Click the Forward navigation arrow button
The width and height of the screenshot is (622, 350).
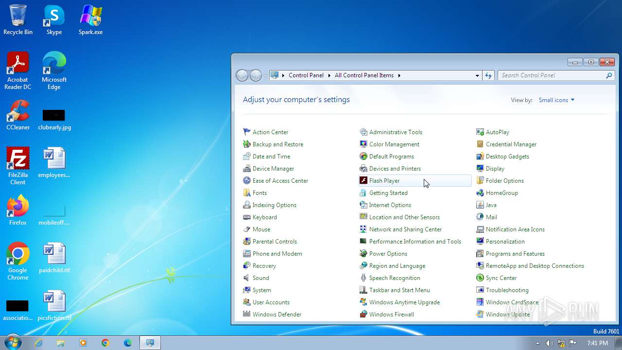point(256,75)
